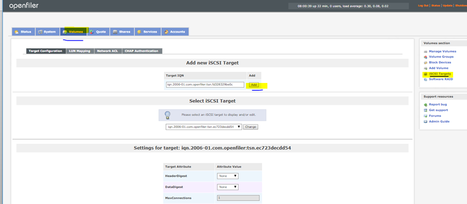Click the Change target button
Image resolution: width=467 pixels, height=204 pixels.
[x=250, y=127]
